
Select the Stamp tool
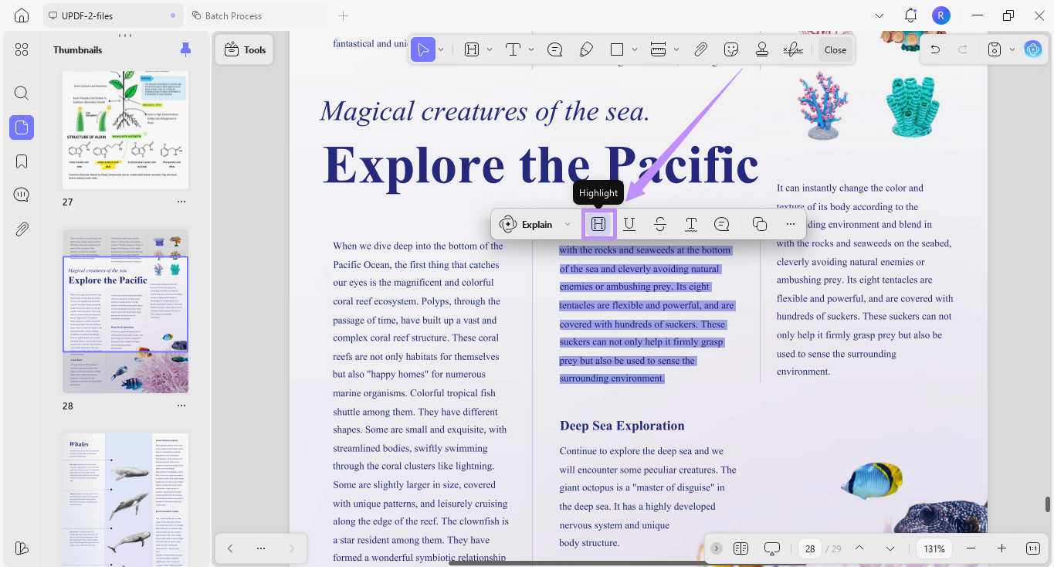coord(762,49)
